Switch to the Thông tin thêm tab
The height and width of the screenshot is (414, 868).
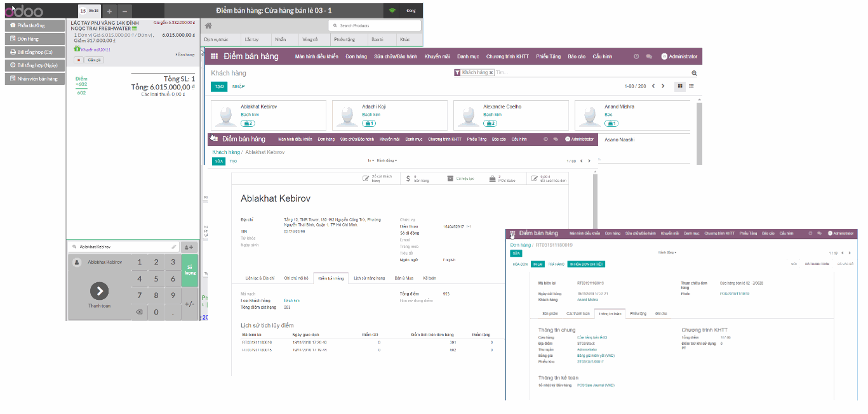click(x=610, y=312)
